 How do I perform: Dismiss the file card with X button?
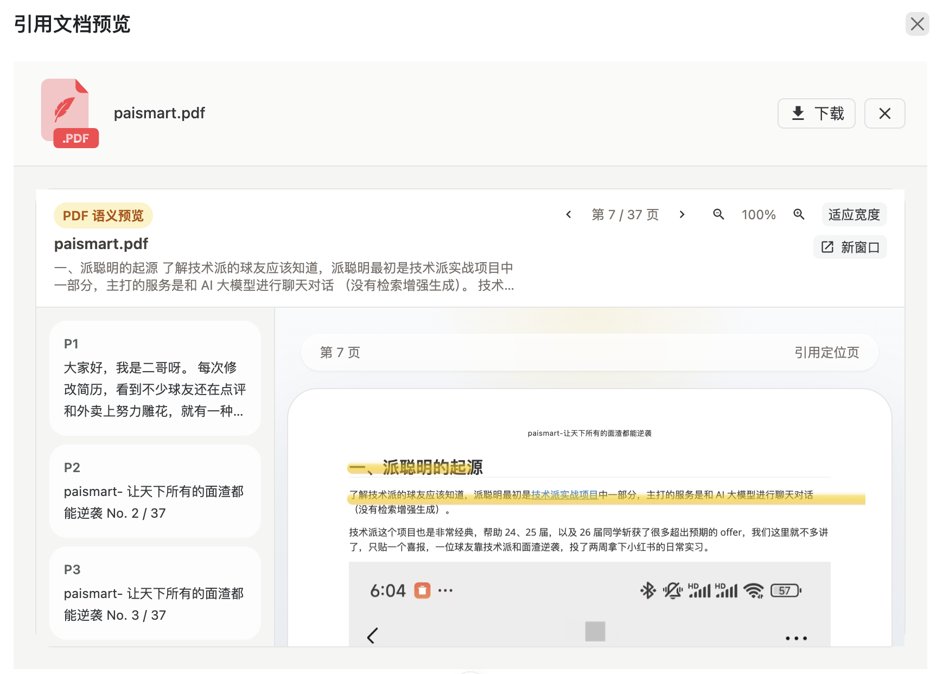pyautogui.click(x=884, y=113)
